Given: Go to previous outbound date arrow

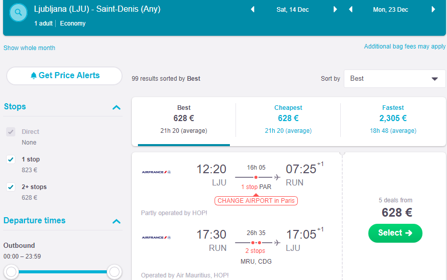Looking at the screenshot, I should coord(252,10).
